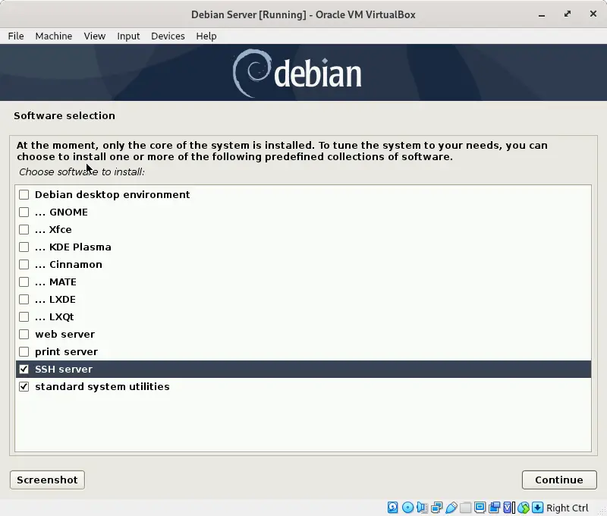Open the View menu
607x516 pixels.
pos(95,36)
